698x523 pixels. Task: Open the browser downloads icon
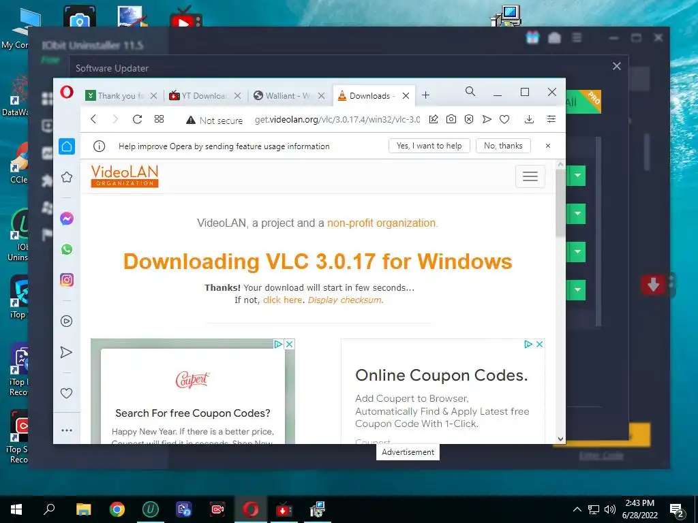[x=529, y=119]
